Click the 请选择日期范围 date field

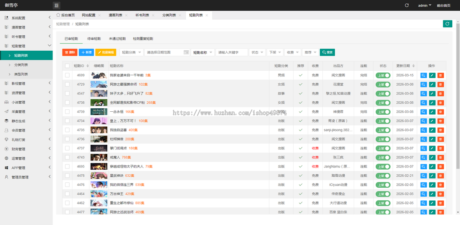(x=167, y=52)
